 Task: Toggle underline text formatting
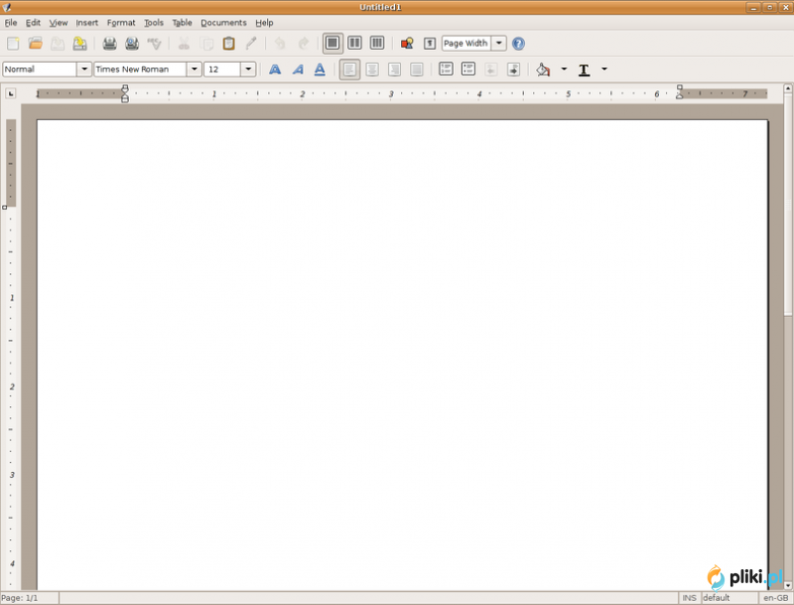tap(320, 70)
